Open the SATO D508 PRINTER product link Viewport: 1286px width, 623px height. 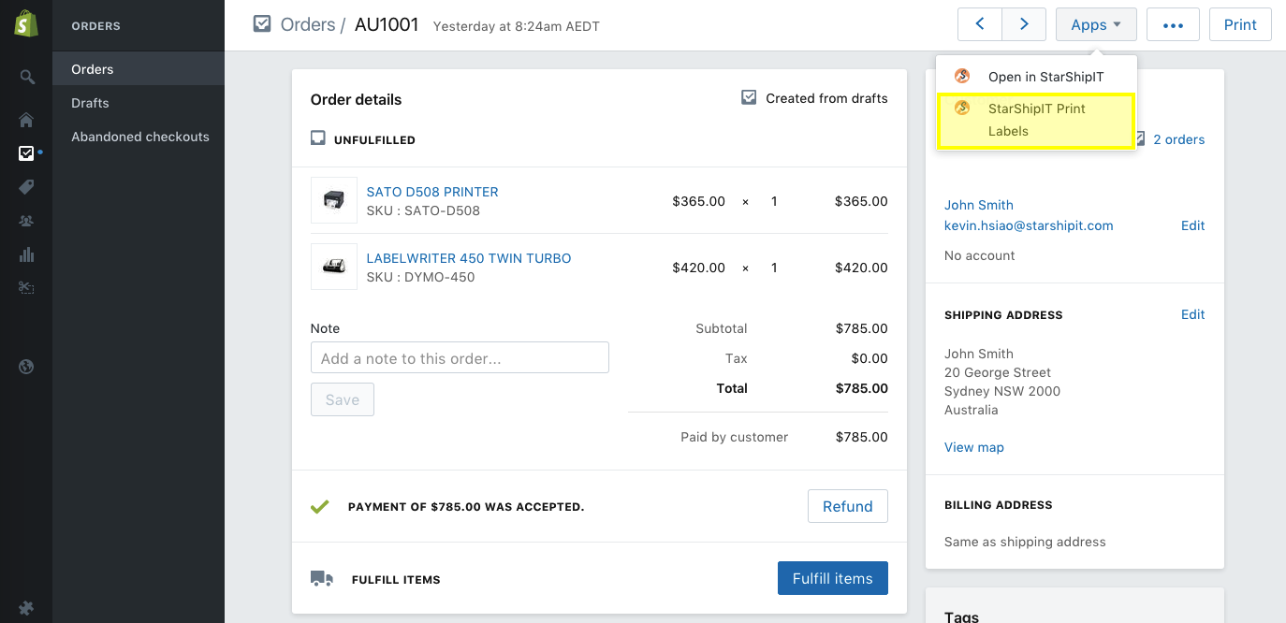coord(432,192)
